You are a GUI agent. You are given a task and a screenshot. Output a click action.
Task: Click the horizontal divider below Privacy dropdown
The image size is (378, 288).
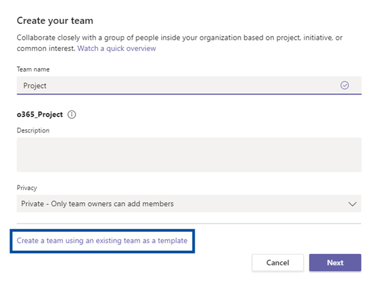pos(189,223)
